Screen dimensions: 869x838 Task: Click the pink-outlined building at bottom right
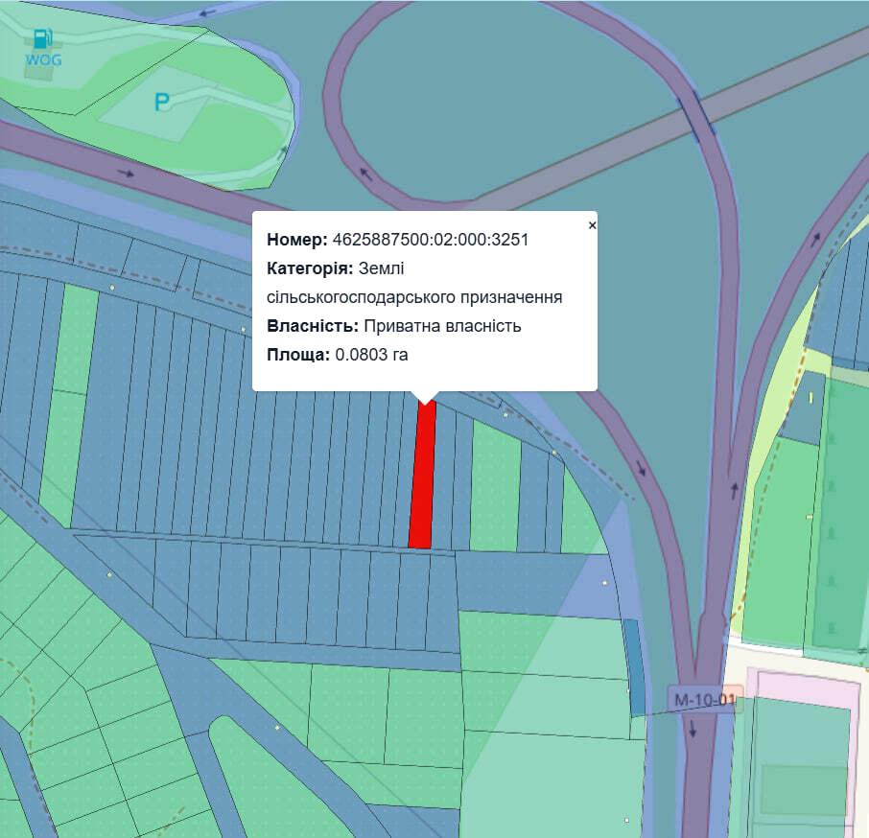coord(802,757)
